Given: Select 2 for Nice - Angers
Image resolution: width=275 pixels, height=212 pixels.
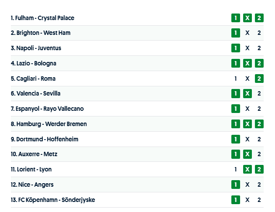Looking at the screenshot, I should (259, 185).
